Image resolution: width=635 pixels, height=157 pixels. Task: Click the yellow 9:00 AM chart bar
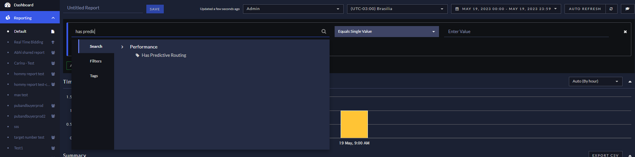[354, 124]
